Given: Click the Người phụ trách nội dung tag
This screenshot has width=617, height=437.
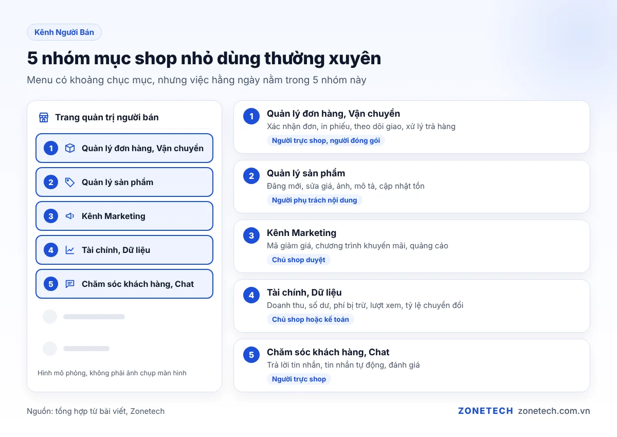Looking at the screenshot, I should [x=315, y=200].
